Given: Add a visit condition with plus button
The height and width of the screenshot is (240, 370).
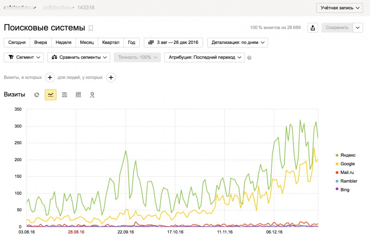Looking at the screenshot, I should pyautogui.click(x=50, y=77).
